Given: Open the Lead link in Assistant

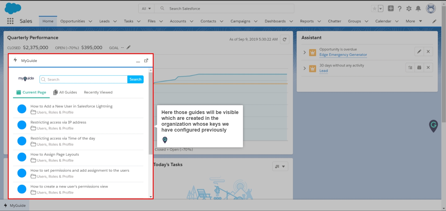Looking at the screenshot, I should coord(324,71).
